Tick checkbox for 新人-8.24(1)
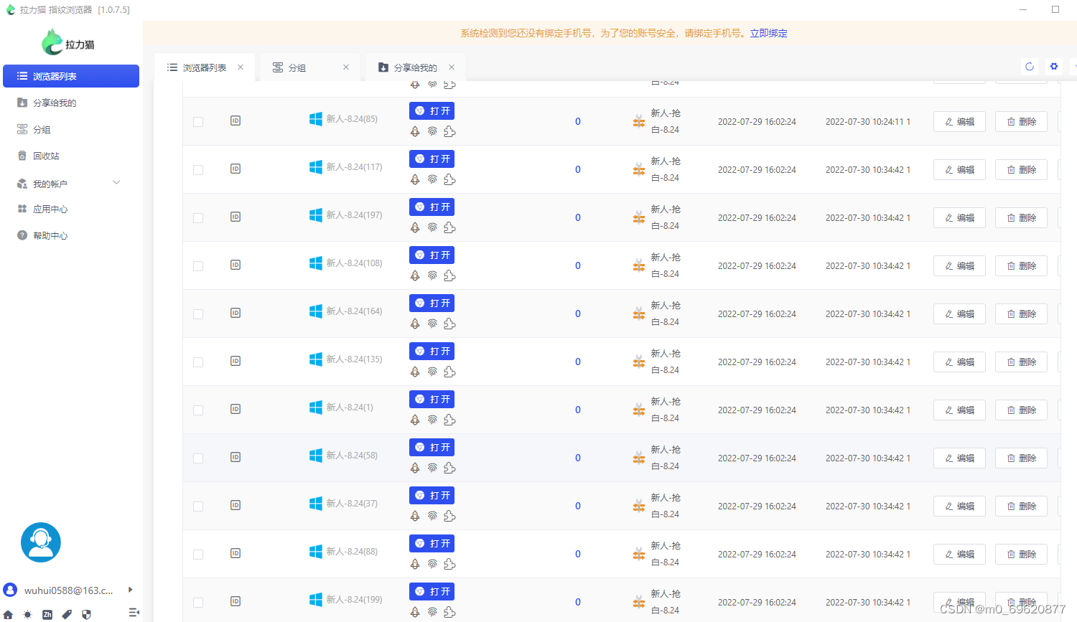 click(198, 410)
